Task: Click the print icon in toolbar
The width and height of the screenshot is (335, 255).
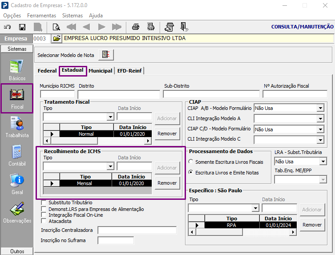Action: (136, 27)
